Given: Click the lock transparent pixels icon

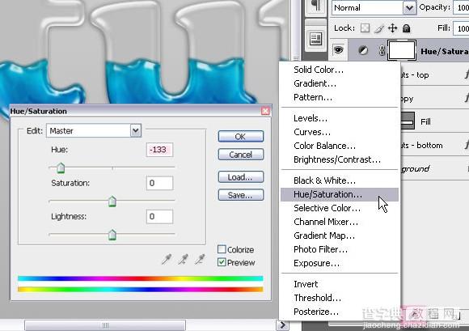Looking at the screenshot, I should click(x=365, y=28).
